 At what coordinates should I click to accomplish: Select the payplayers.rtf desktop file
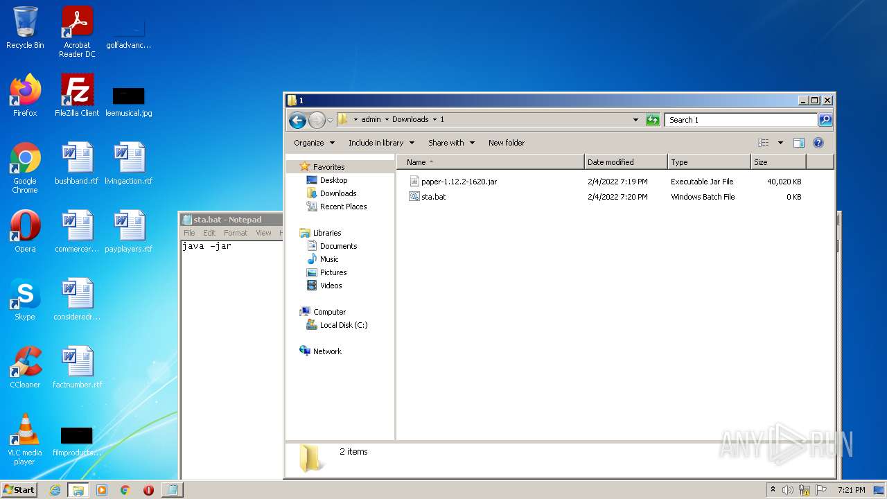129,231
